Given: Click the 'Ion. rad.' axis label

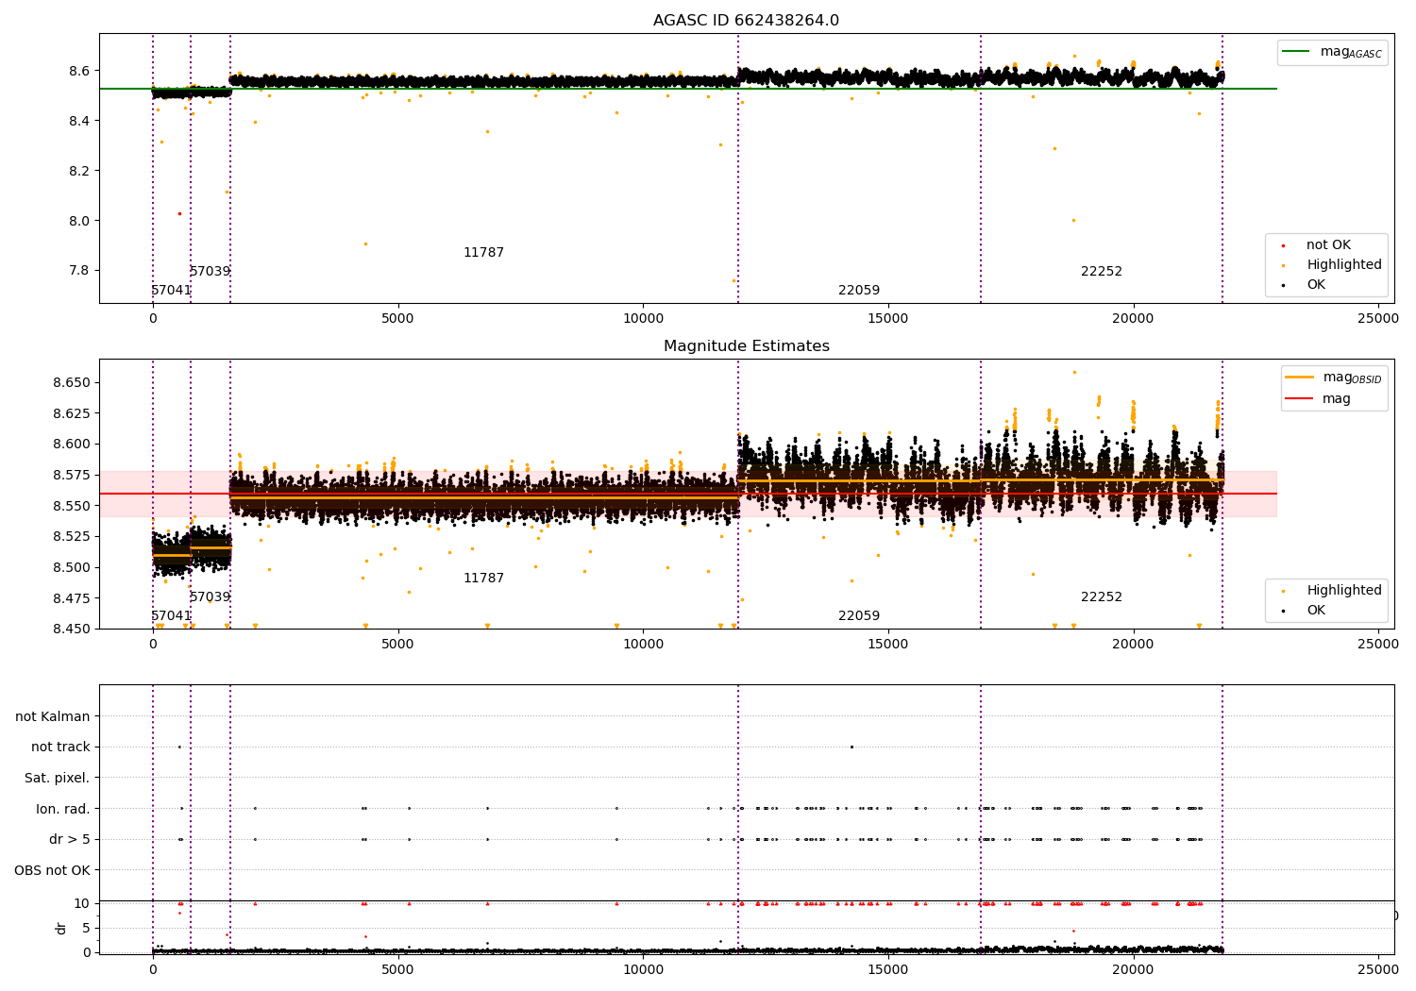Looking at the screenshot, I should coord(63,809).
